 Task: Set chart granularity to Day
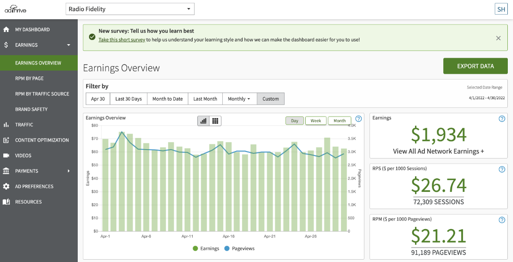[x=294, y=120]
